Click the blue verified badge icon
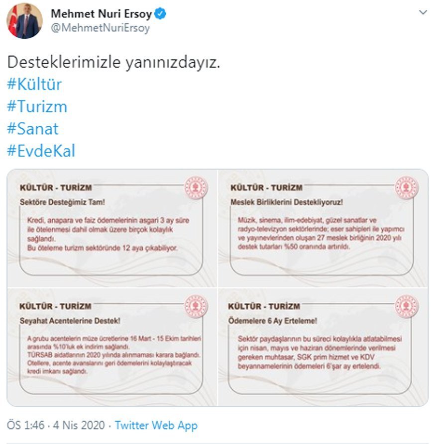Image resolution: width=438 pixels, height=444 pixels. (x=160, y=13)
